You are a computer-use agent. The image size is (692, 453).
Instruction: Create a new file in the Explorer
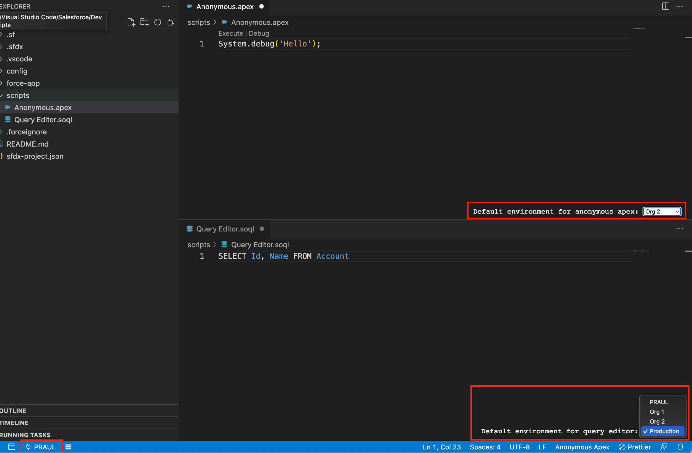(x=131, y=22)
